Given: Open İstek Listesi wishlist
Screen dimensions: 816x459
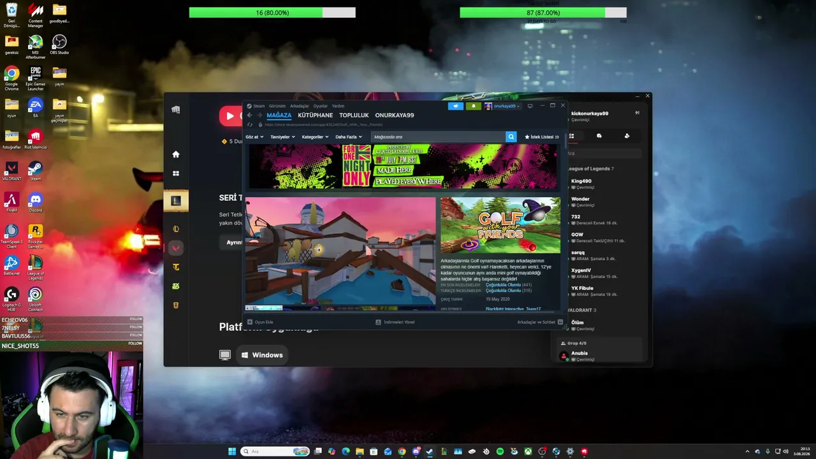Looking at the screenshot, I should (542, 137).
